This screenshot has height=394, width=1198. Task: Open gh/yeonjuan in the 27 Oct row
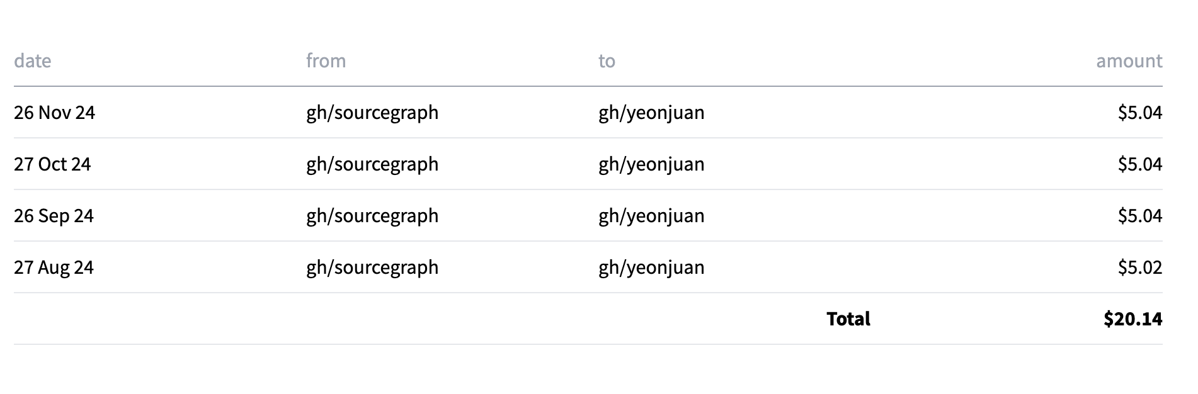651,164
